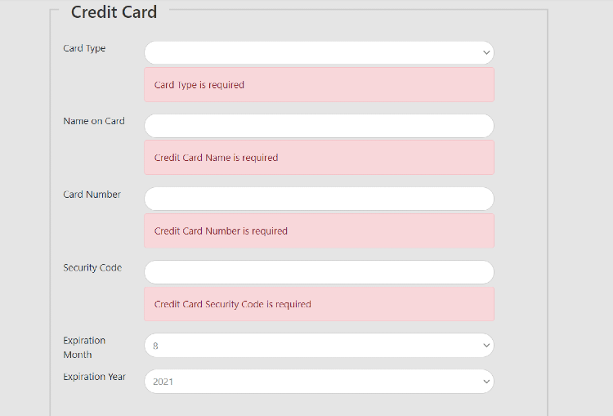Click into the Security Code field

[319, 272]
